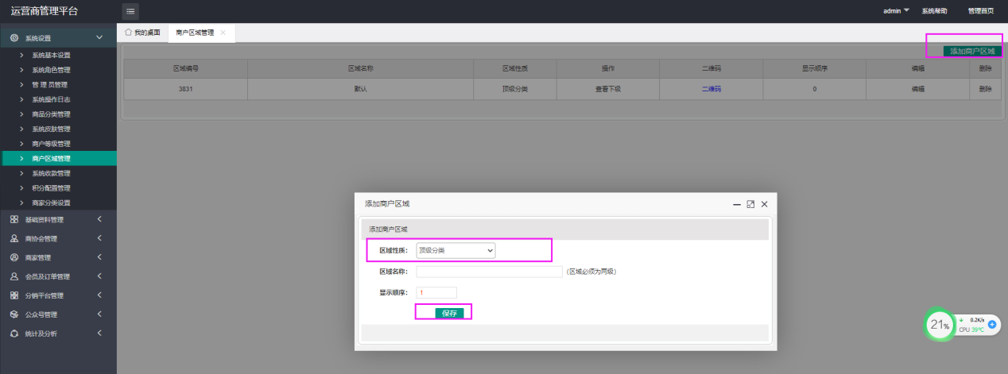This screenshot has height=374, width=1008.
Task: Expand the 会员及订单管理 section
Action: 99,276
